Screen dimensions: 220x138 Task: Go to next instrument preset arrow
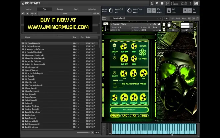[x=150, y=24]
